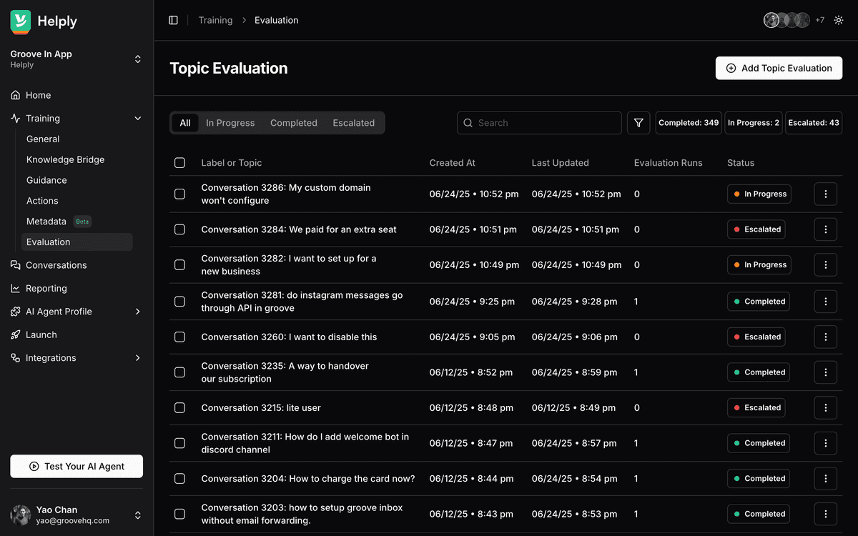
Task: Switch to the In Progress tab
Action: (230, 123)
